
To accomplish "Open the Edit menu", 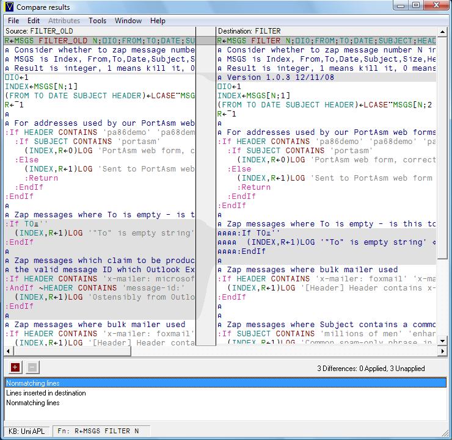I will click(34, 21).
